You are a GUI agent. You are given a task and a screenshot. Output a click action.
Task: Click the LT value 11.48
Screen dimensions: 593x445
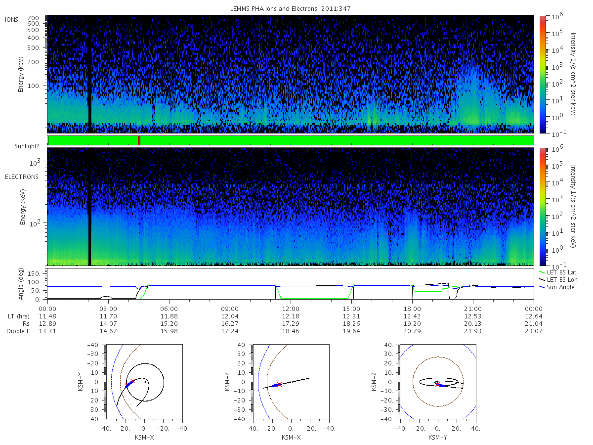pos(47,316)
